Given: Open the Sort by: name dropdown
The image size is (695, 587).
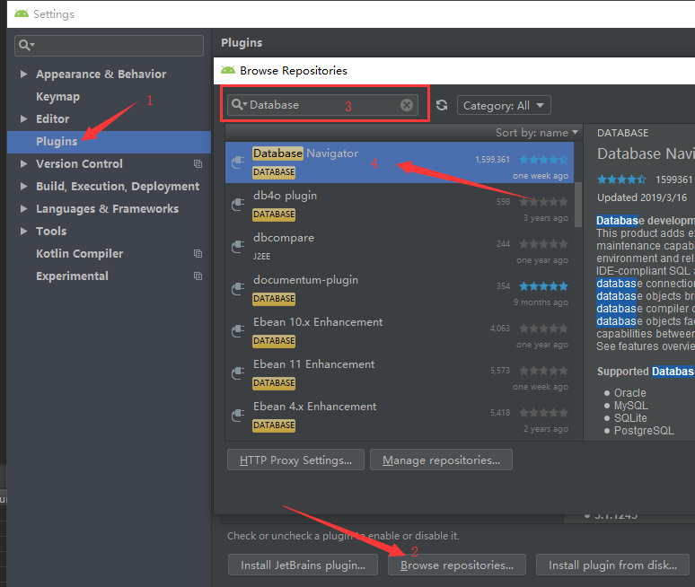Looking at the screenshot, I should 537,133.
